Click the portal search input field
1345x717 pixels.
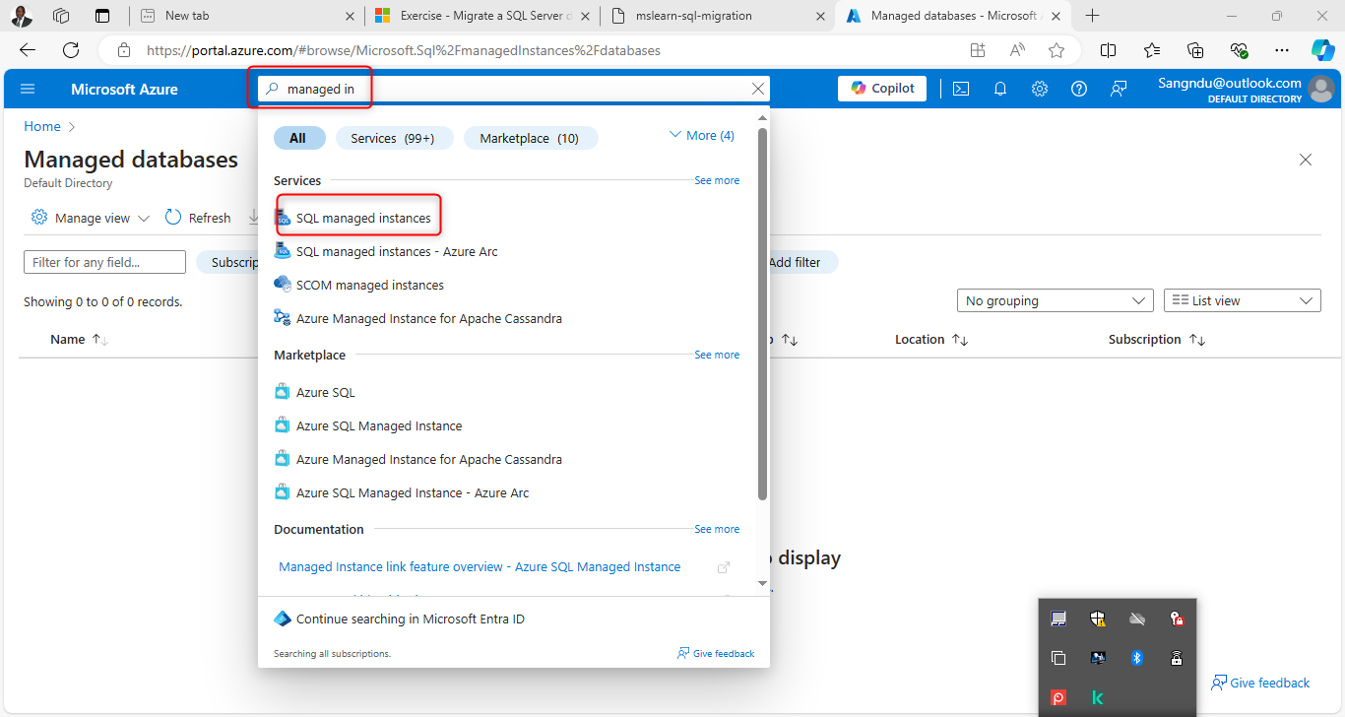point(512,89)
